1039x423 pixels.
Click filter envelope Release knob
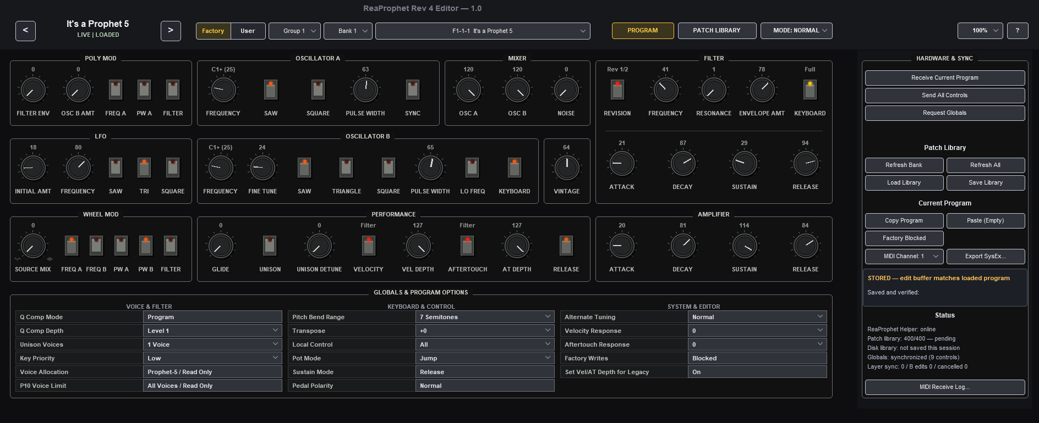806,164
